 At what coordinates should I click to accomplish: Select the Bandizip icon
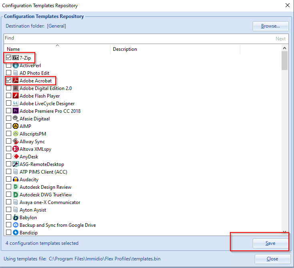click(x=16, y=232)
